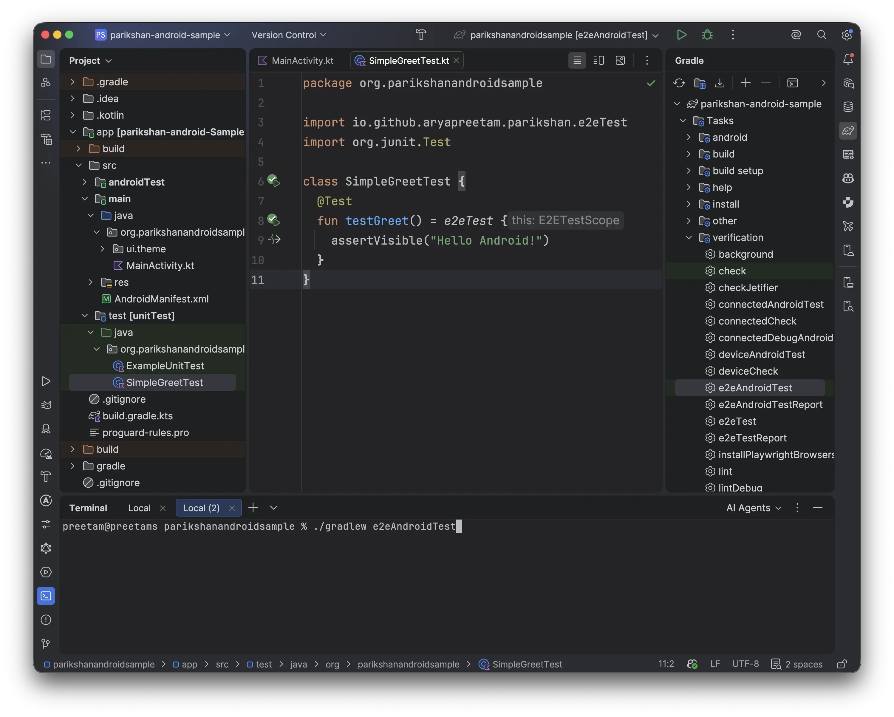This screenshot has height=717, width=894.
Task: Open Project view selector dropdown
Action: 90,61
